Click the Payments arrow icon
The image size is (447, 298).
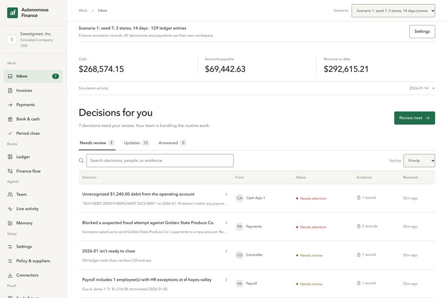click(11, 105)
